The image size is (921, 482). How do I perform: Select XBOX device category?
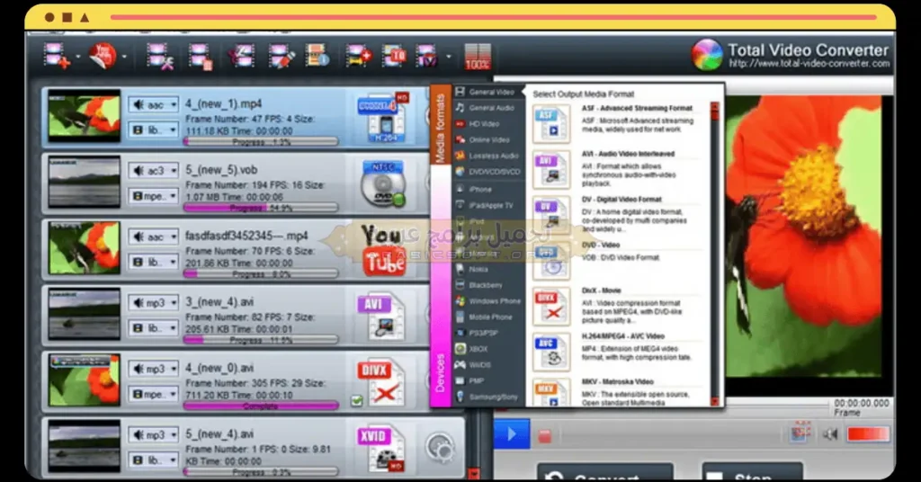472,349
